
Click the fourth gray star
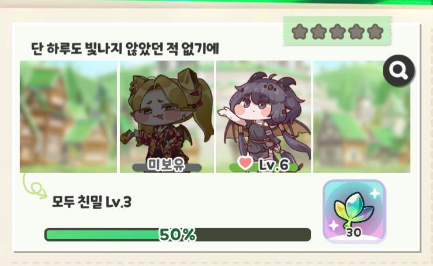click(356, 32)
